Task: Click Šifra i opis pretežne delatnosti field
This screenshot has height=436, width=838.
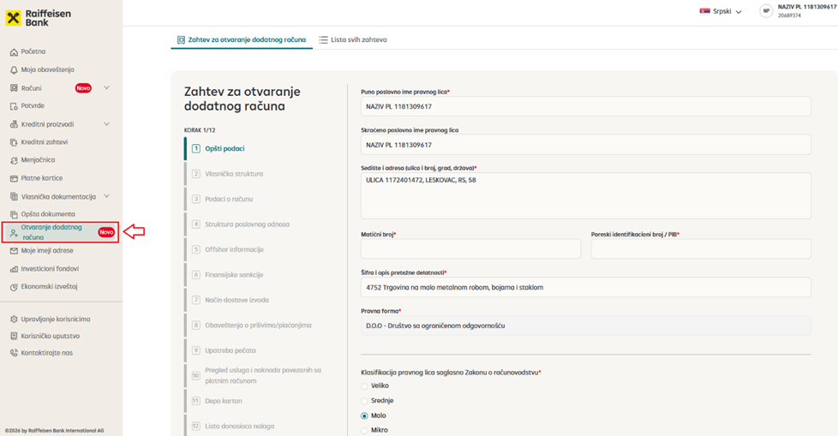Action: pos(586,288)
